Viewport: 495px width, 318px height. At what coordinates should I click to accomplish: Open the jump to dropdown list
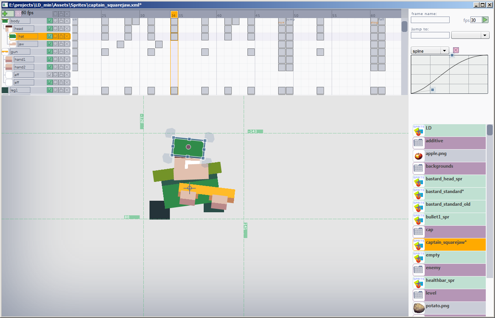click(470, 35)
